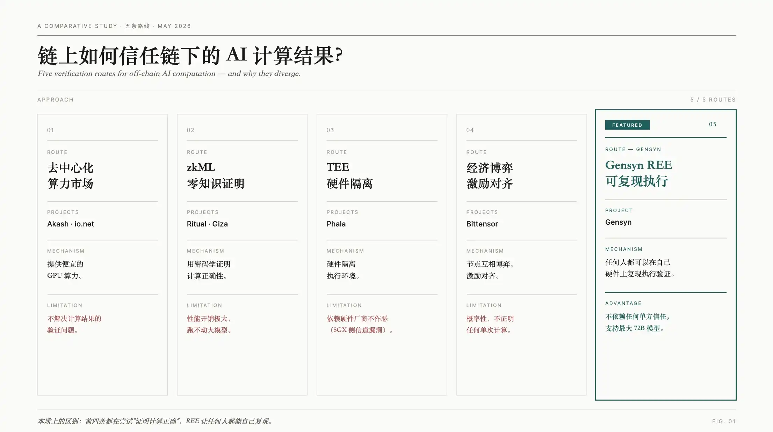
Task: Click the projects text 'Akash · io.net'
Action: (71, 224)
